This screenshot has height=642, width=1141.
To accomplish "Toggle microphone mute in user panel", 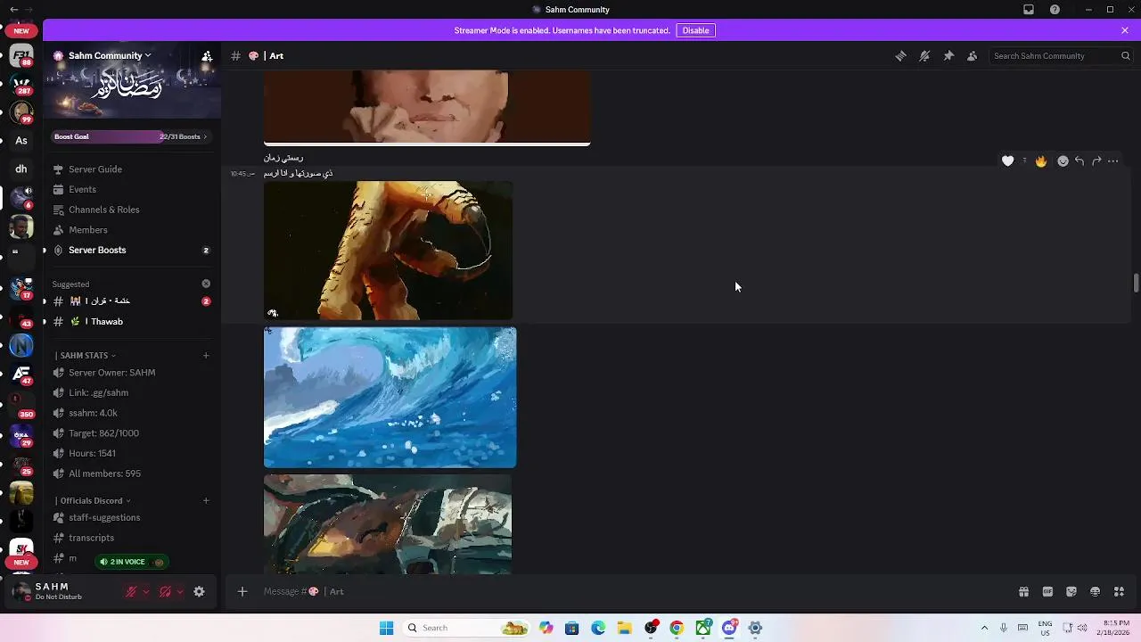I will (x=131, y=591).
